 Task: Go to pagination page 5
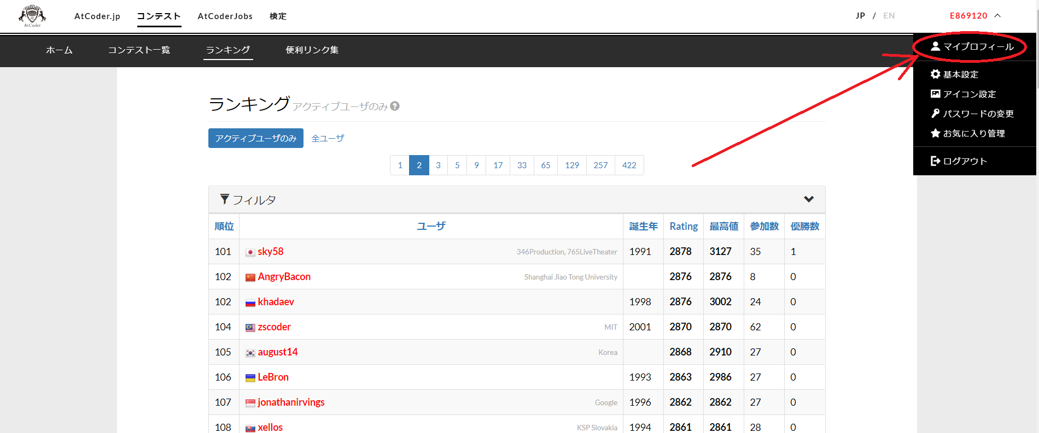(x=457, y=165)
